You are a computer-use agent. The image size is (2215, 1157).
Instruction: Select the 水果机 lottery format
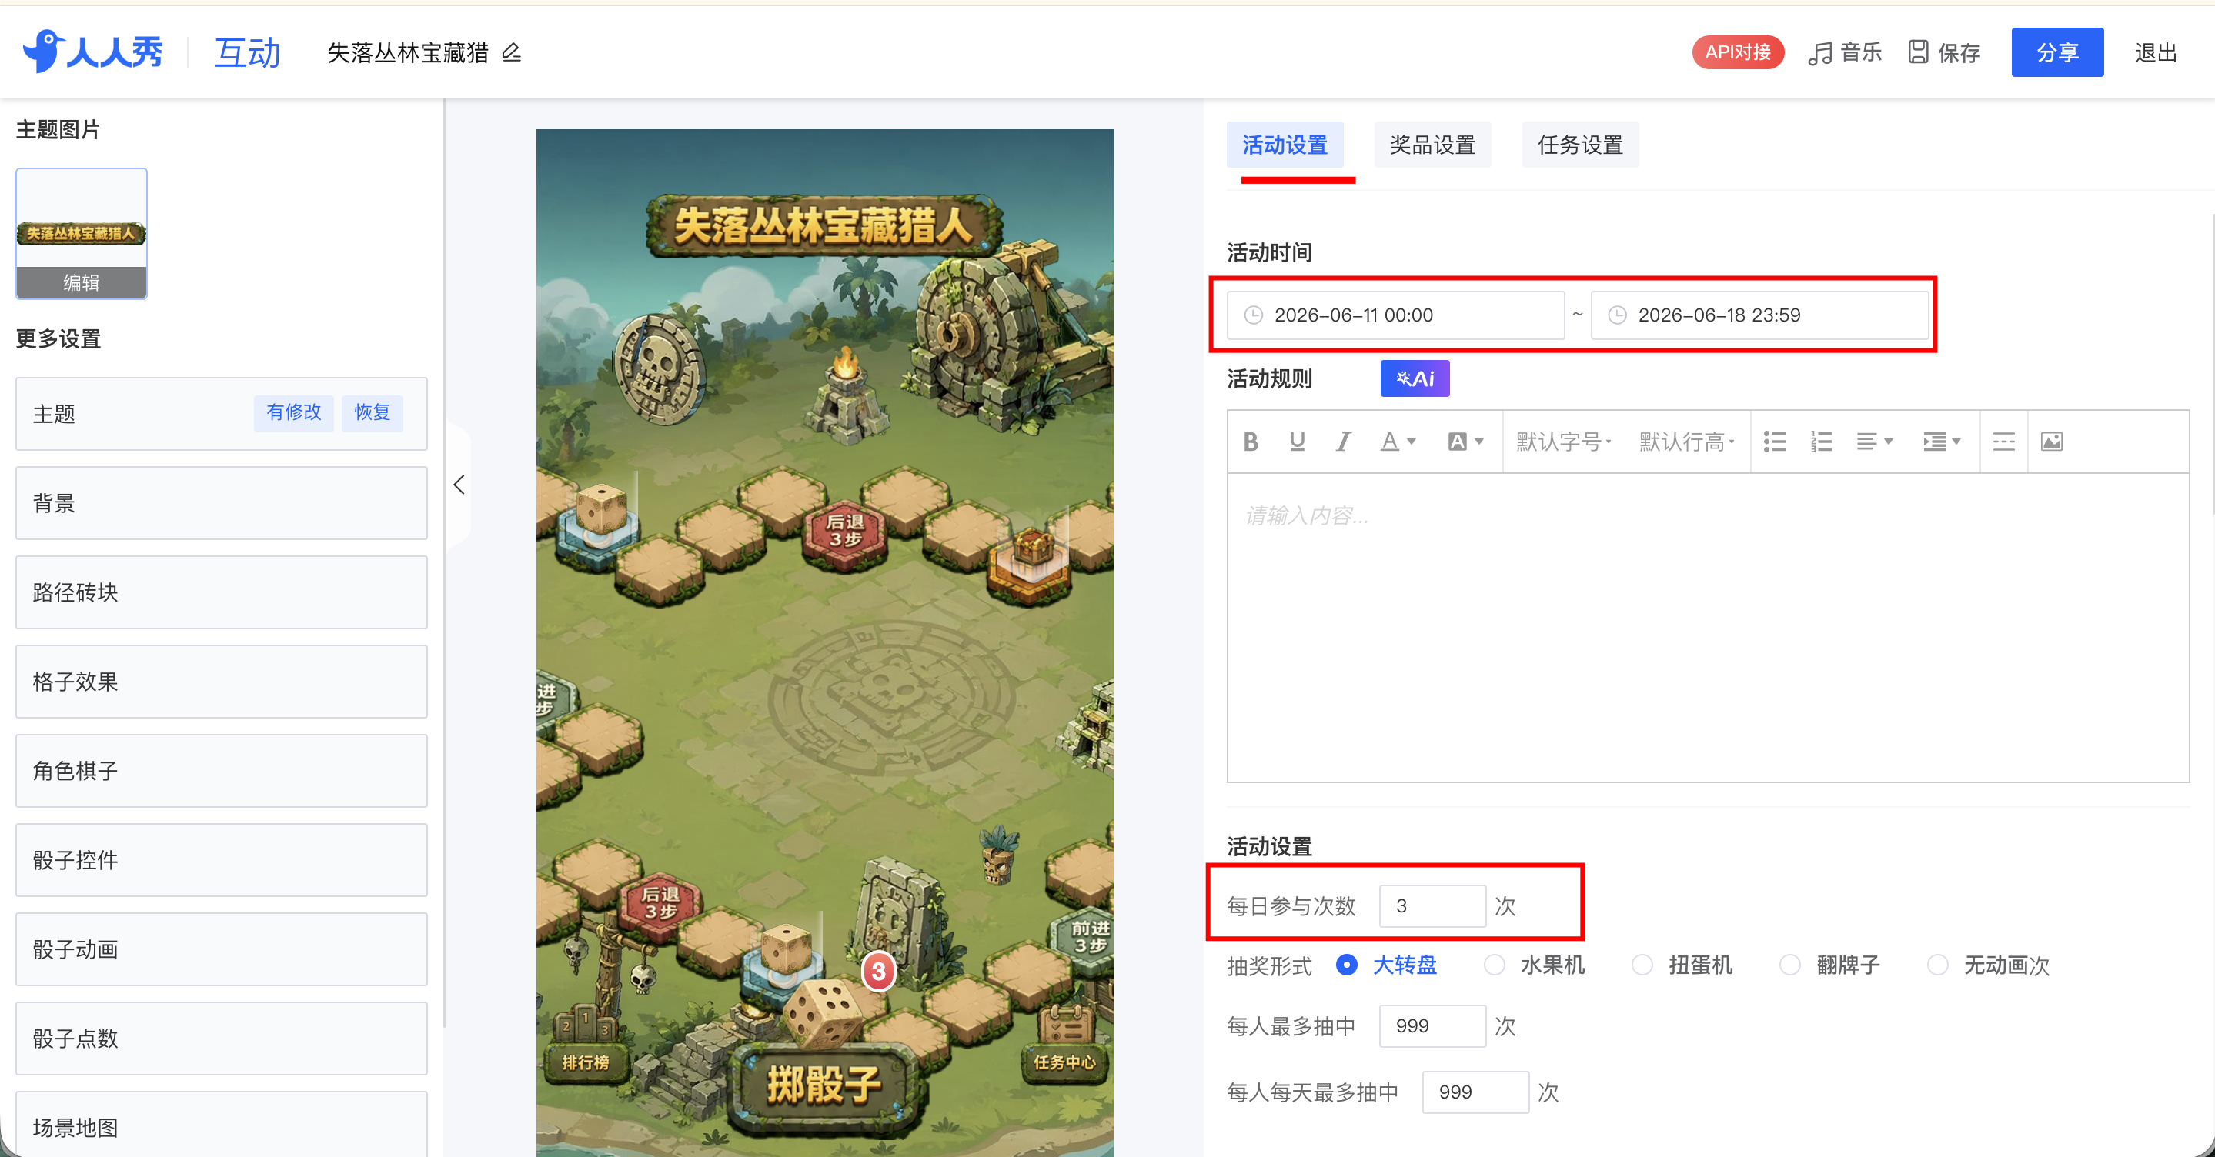coord(1534,965)
